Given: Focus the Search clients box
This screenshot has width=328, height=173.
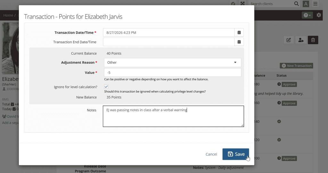Looking at the screenshot, I should pos(271,4).
